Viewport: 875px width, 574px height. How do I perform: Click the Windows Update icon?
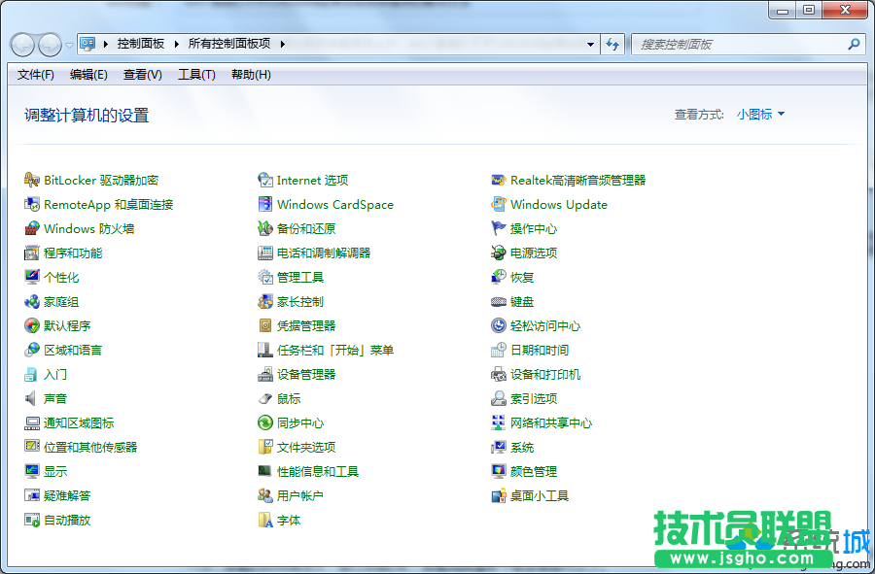pyautogui.click(x=499, y=204)
